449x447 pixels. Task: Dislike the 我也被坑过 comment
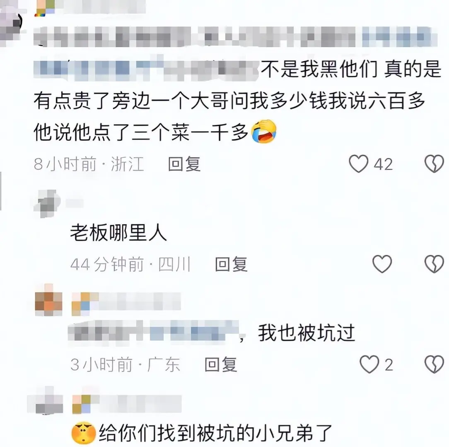(x=434, y=364)
